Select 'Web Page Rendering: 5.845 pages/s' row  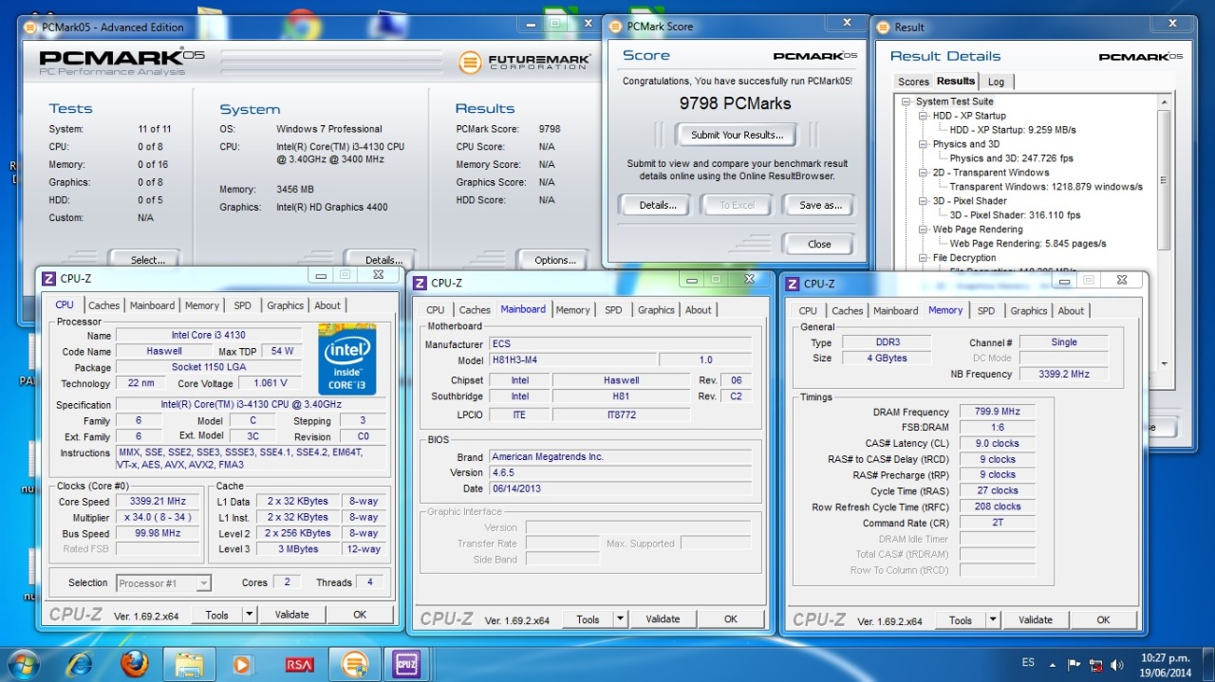coord(1028,244)
